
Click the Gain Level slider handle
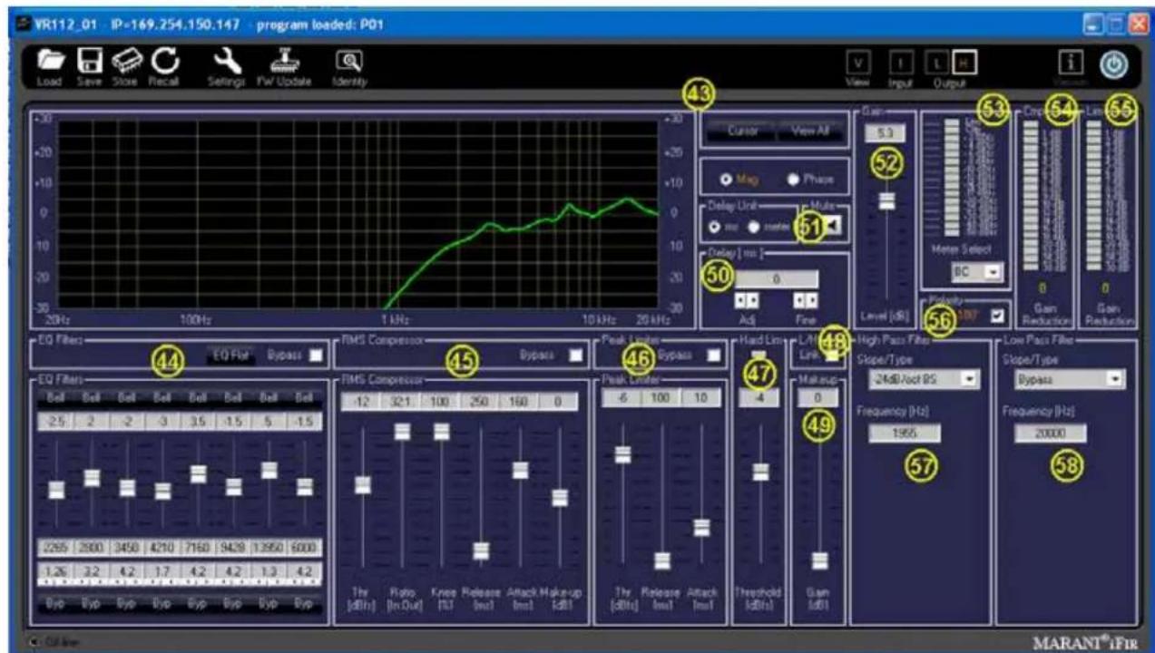pyautogui.click(x=886, y=201)
